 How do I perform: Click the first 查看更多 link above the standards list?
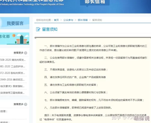[19, 53]
